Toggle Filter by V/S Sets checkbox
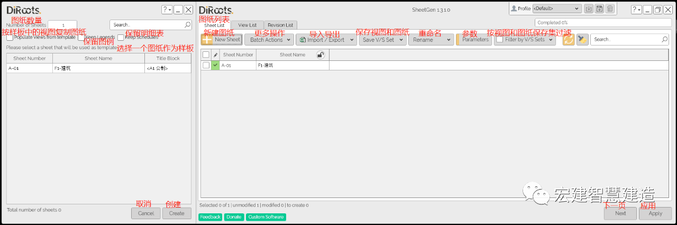677x225 pixels. (499, 40)
